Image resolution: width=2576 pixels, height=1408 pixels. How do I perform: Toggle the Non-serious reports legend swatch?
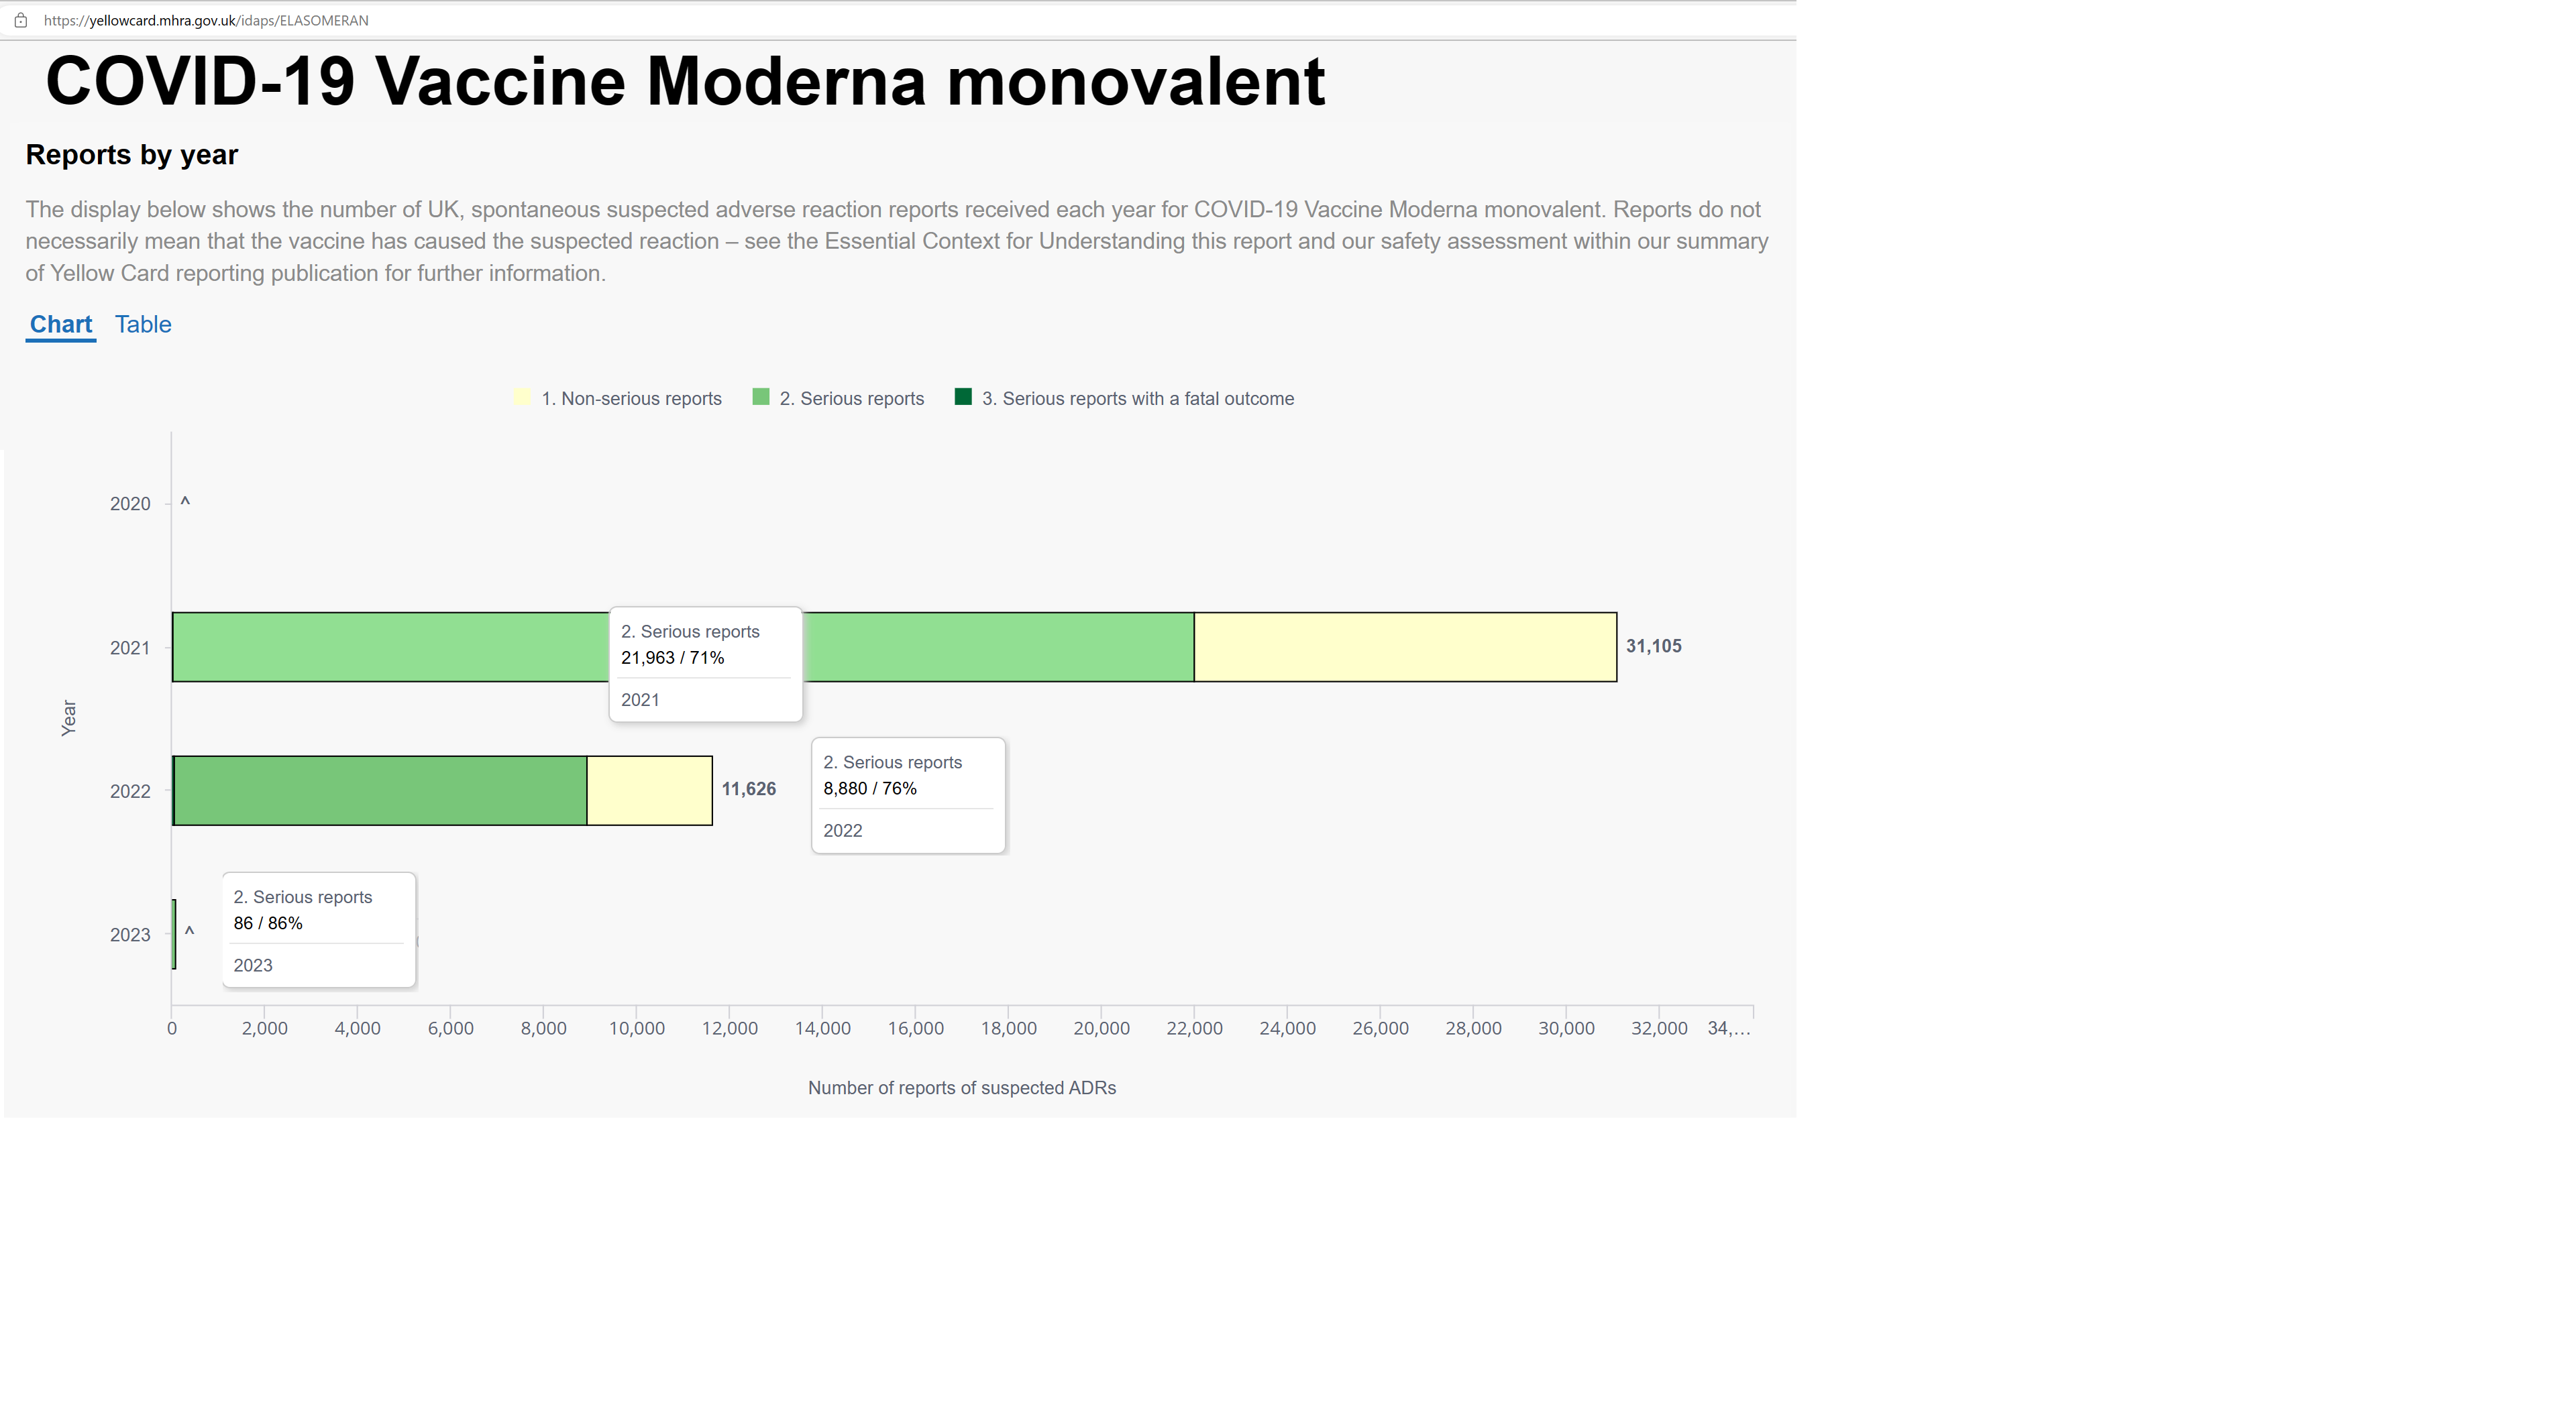point(522,397)
